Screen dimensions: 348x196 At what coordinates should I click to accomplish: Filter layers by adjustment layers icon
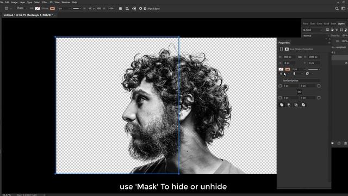(x=332, y=30)
